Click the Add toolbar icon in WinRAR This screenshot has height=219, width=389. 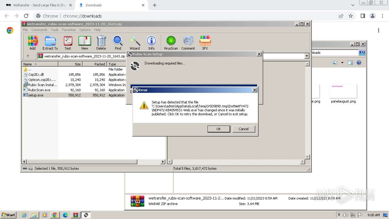tap(33, 43)
